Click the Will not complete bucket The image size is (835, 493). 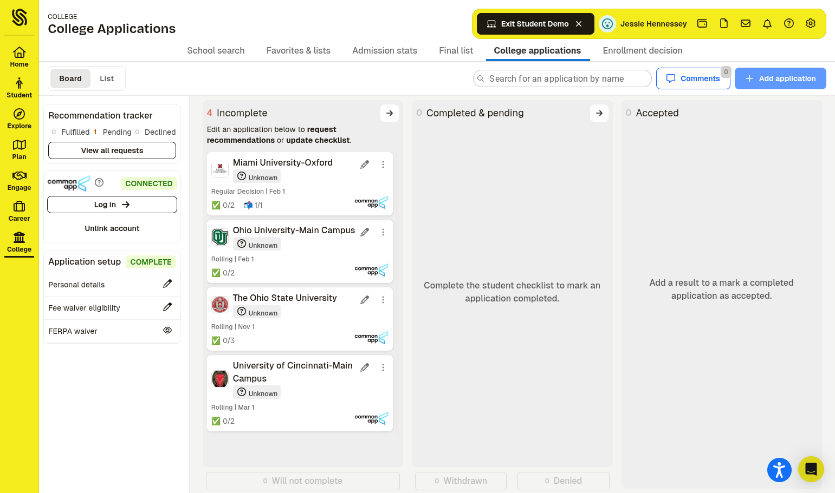pos(303,481)
